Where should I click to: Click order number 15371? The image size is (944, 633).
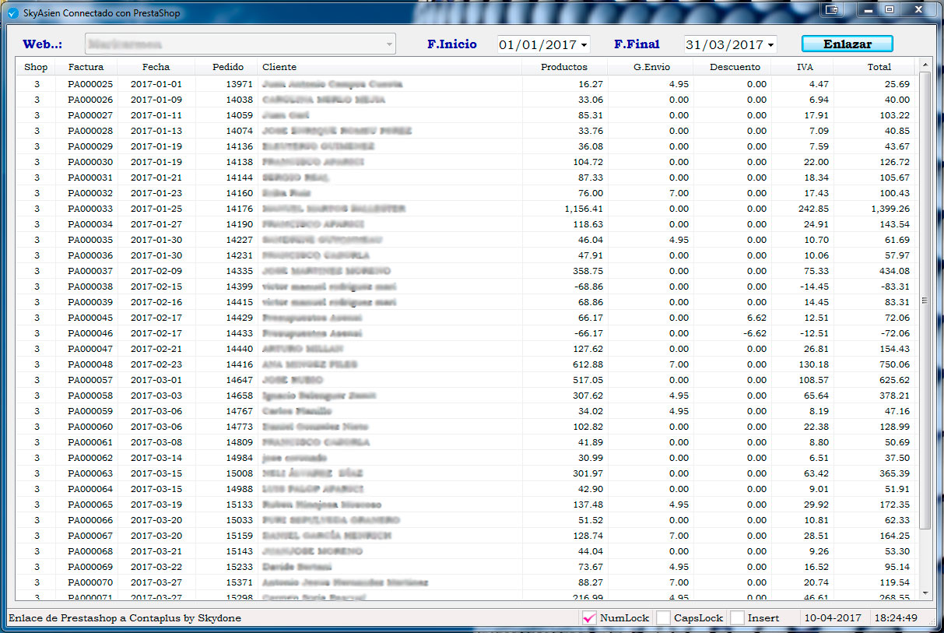coord(240,582)
